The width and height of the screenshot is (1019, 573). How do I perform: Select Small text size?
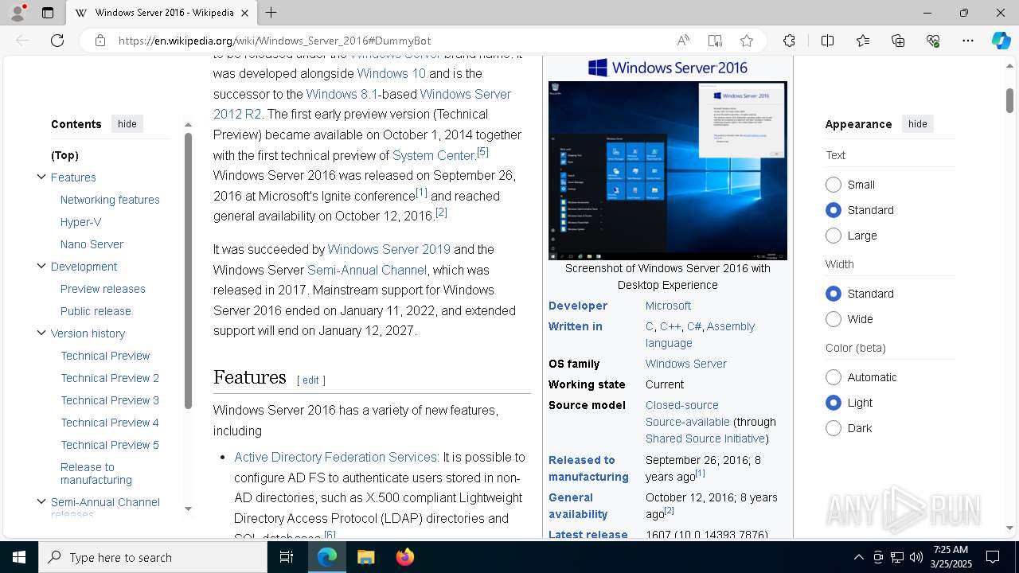(x=834, y=185)
